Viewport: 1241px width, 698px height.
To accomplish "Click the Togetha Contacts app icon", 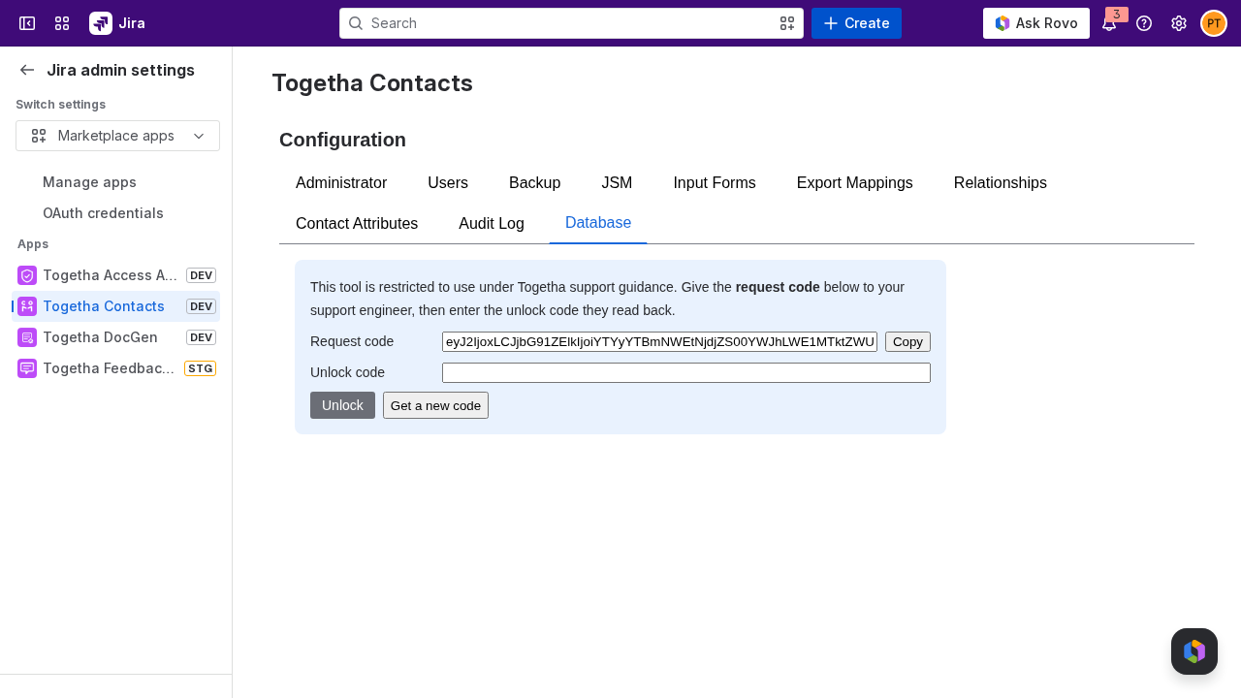I will click(x=27, y=306).
